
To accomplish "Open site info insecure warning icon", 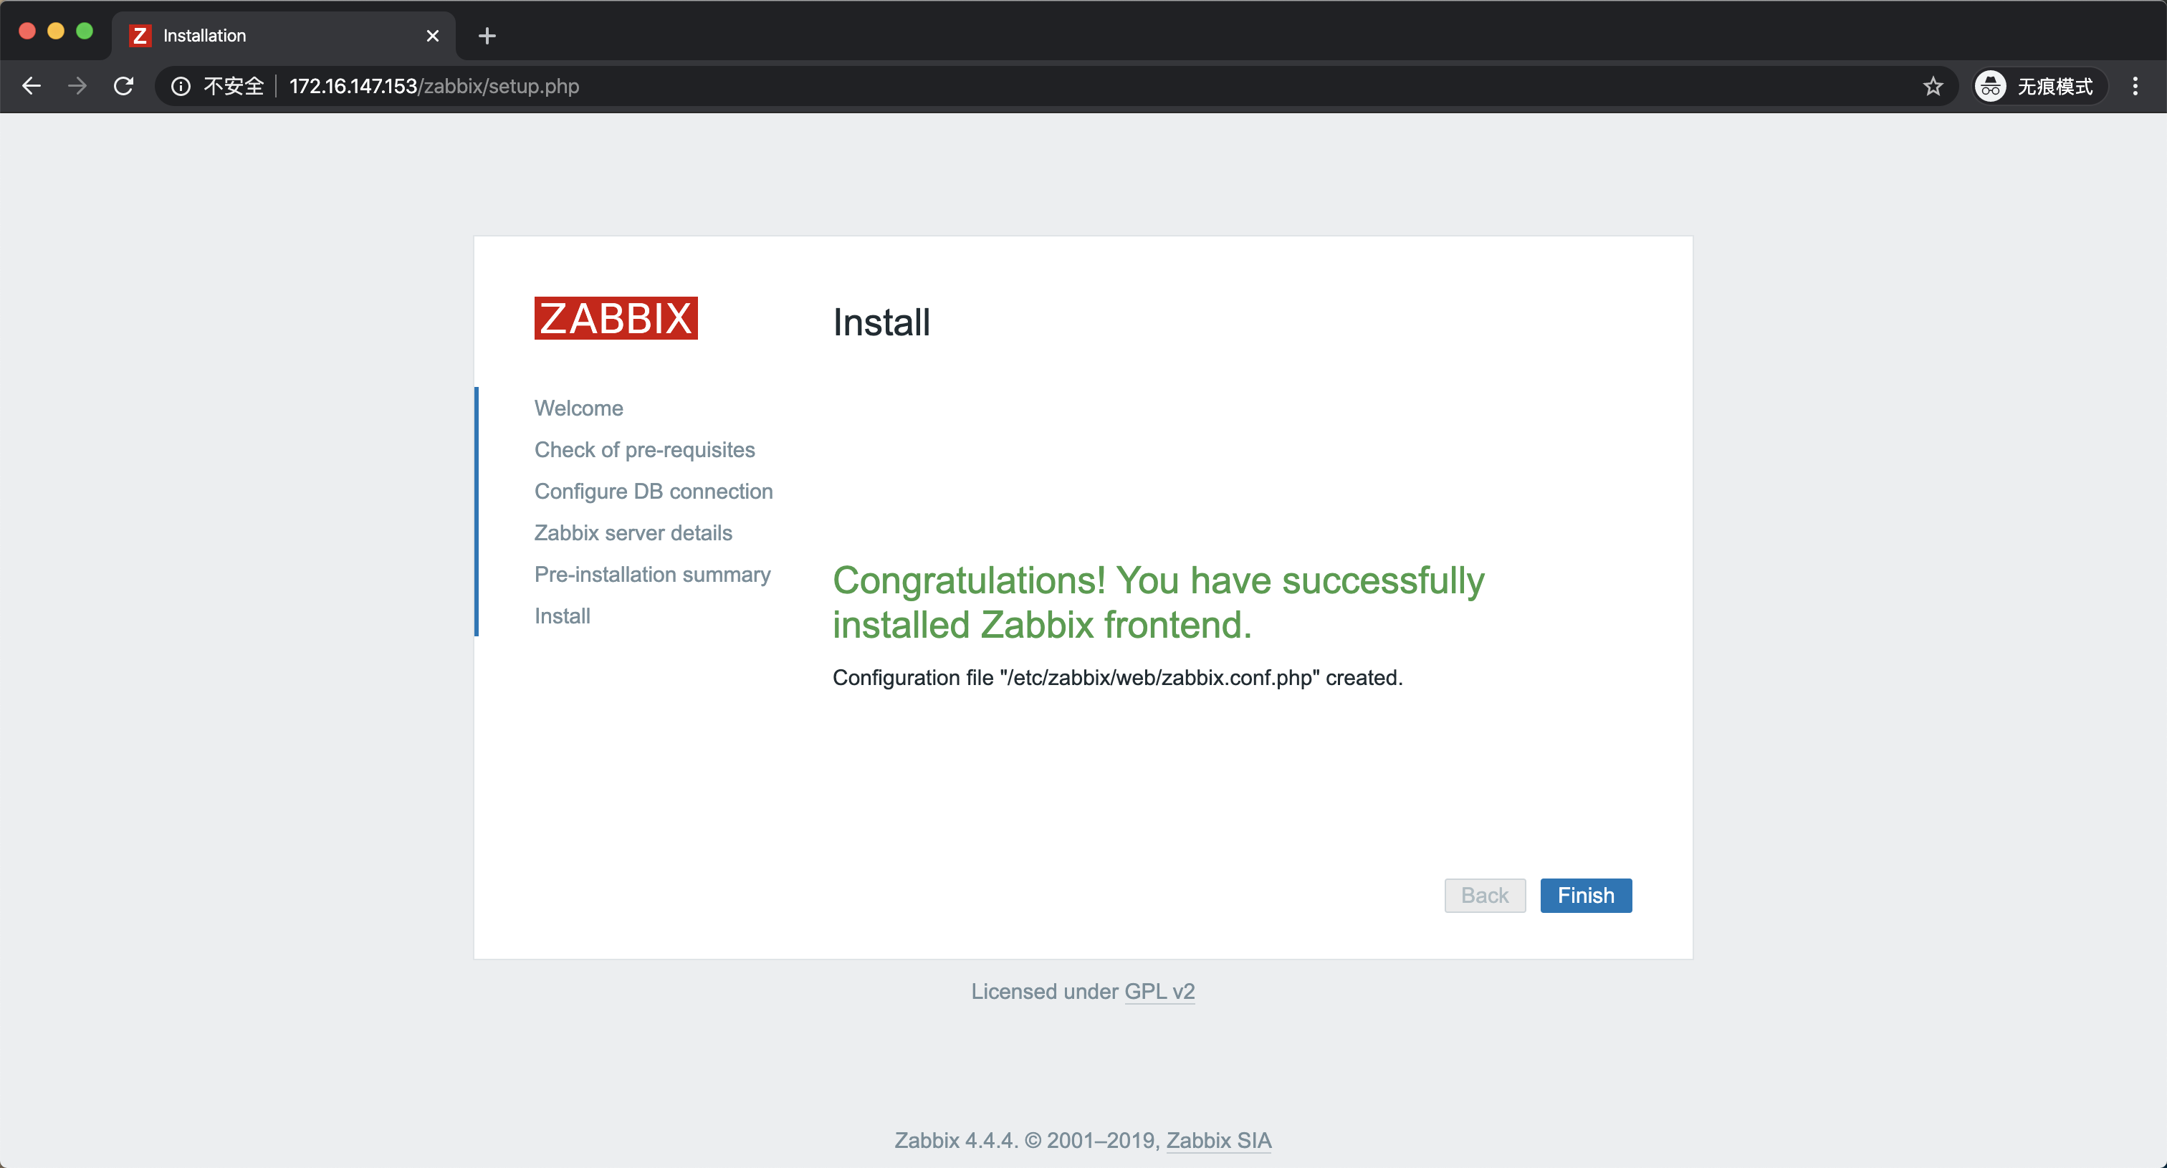I will (x=181, y=86).
